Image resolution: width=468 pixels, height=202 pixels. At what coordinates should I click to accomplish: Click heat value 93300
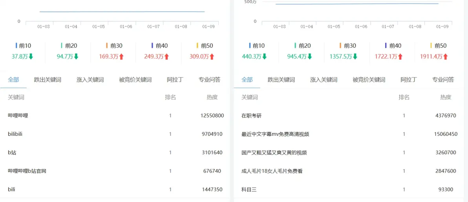446,189
